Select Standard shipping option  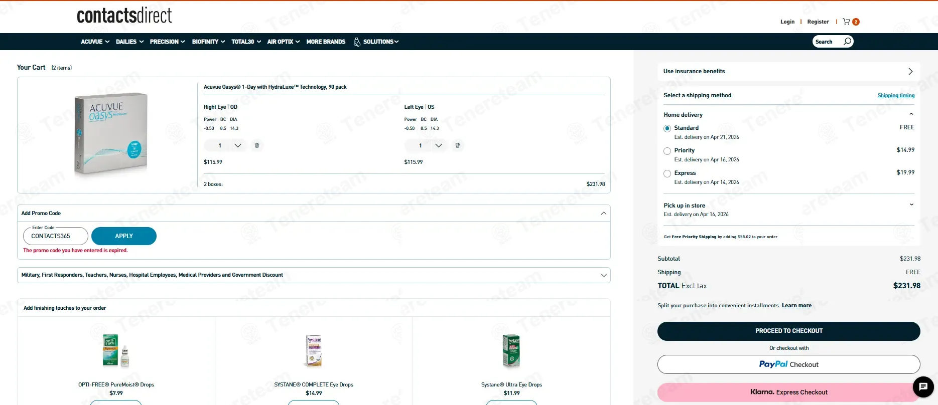(667, 128)
